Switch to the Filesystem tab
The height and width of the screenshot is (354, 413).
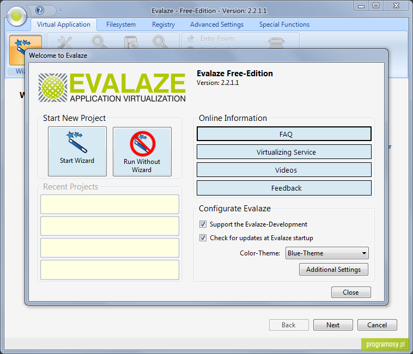(121, 25)
